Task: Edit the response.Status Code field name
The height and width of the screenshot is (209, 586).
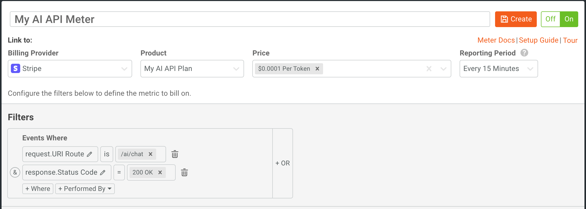Action: pos(103,172)
